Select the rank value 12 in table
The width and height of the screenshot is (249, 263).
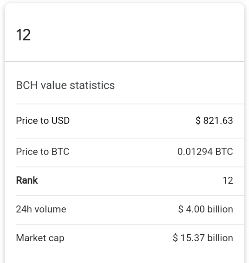pos(228,180)
